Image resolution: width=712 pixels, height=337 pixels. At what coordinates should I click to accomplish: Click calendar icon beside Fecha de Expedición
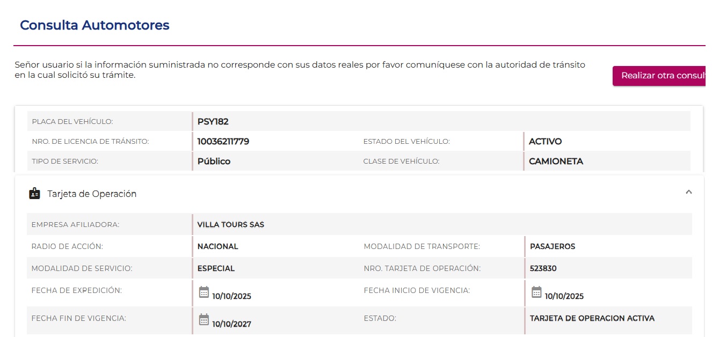204,292
